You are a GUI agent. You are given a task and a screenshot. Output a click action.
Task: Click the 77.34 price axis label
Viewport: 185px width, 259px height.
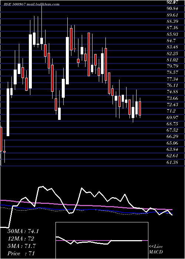click(x=172, y=79)
